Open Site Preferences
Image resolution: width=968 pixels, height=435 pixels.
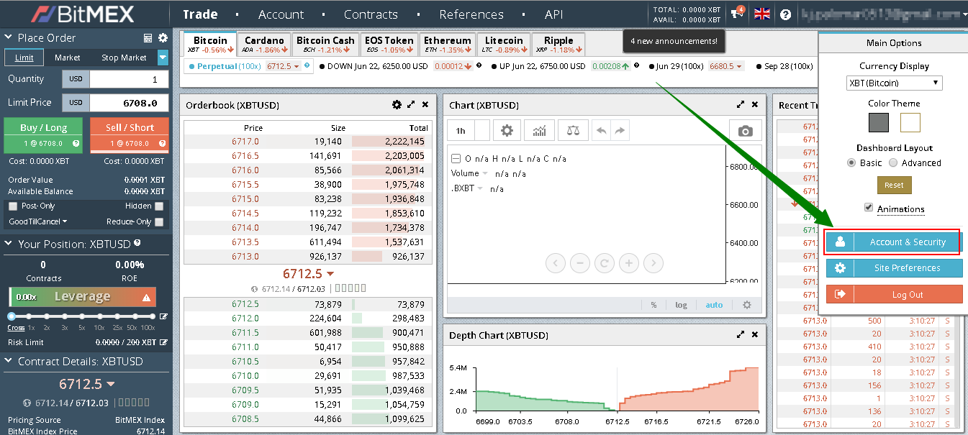click(895, 268)
